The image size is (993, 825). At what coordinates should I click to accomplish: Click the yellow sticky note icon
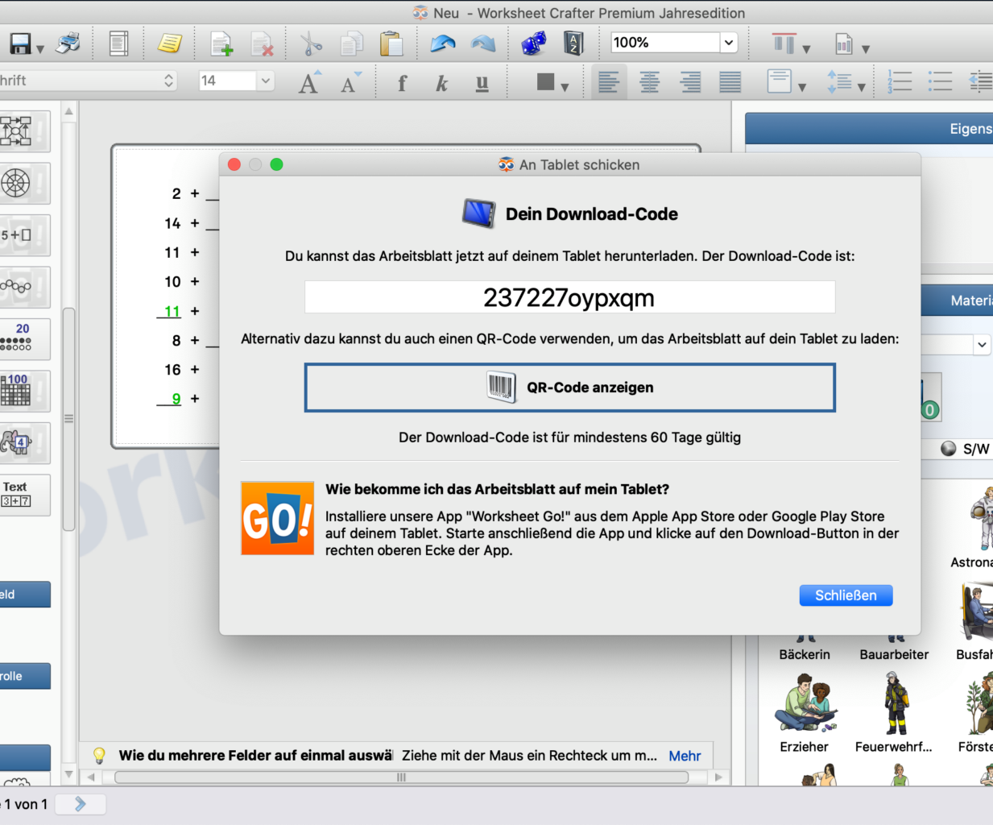click(x=169, y=44)
